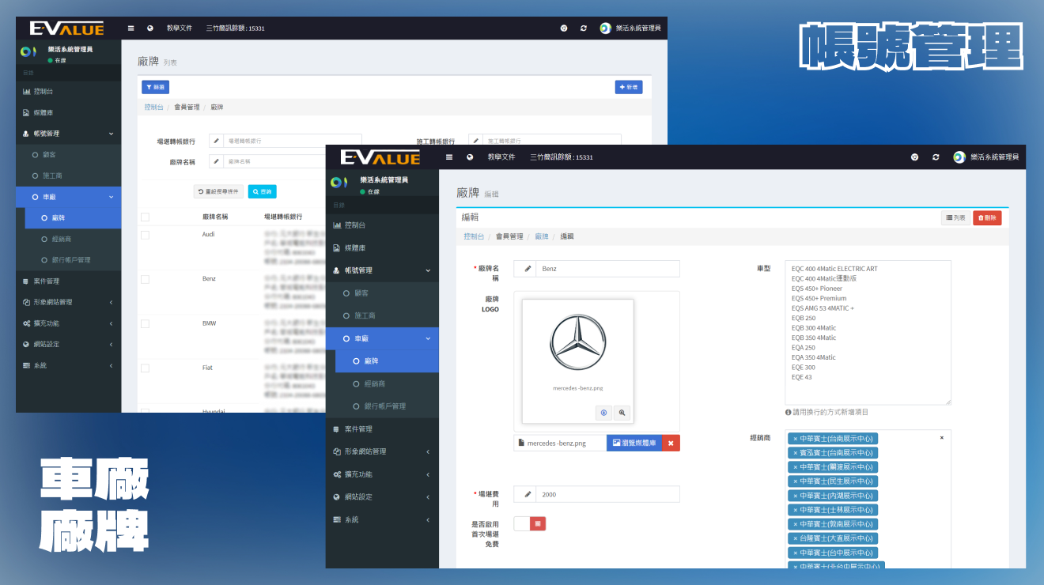The image size is (1044, 585).
Task: Click the 篩選 filter button in list window
Action: click(x=155, y=87)
